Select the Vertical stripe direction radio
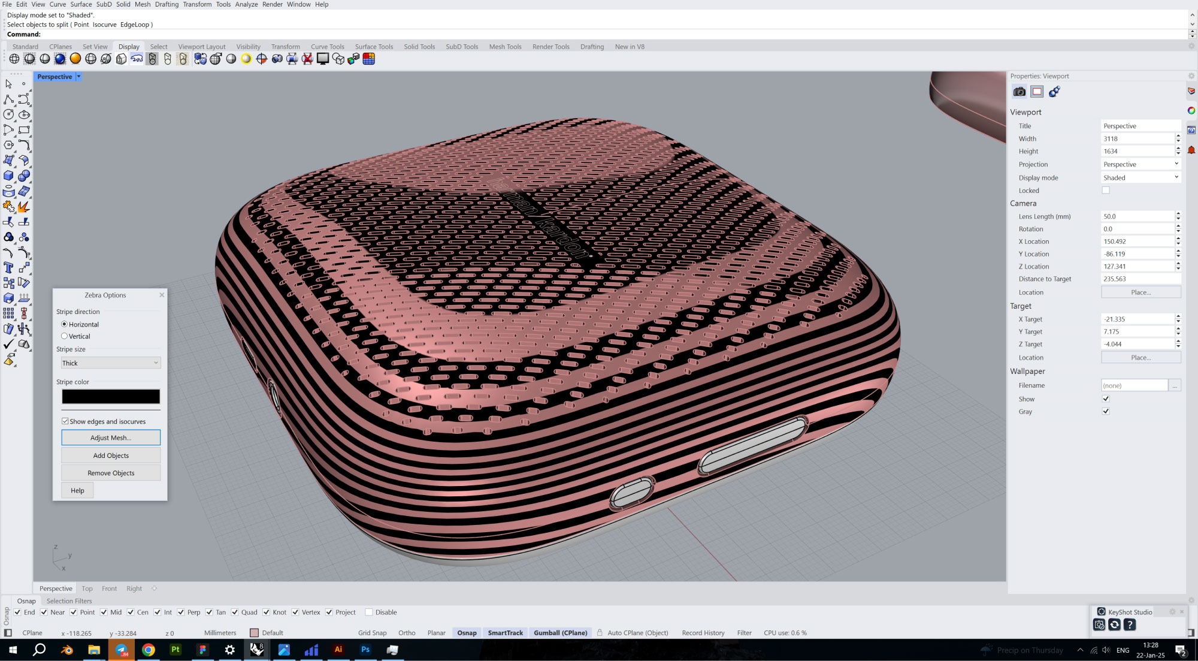 (x=65, y=336)
